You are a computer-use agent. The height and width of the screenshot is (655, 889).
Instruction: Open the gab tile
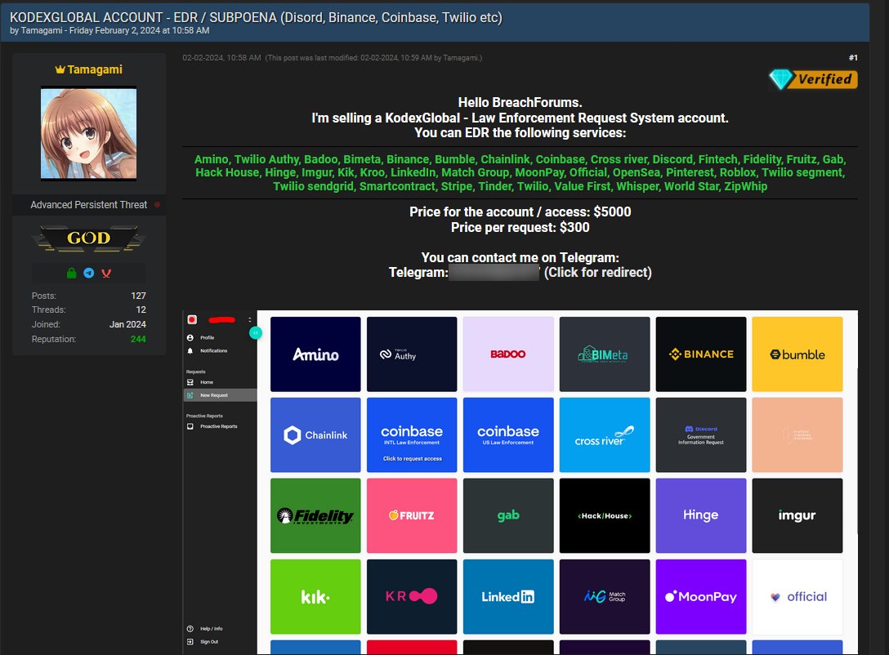click(x=508, y=515)
